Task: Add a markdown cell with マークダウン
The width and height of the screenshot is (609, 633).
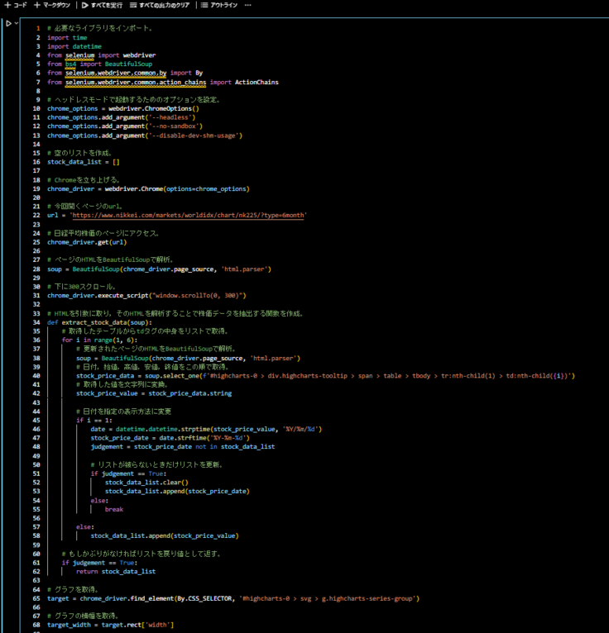Action: click(x=56, y=5)
